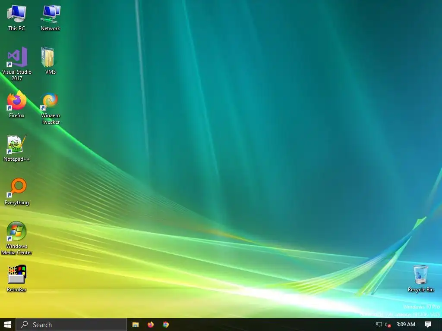Open File Explorer from the taskbar
The image size is (442, 331).
tap(136, 325)
